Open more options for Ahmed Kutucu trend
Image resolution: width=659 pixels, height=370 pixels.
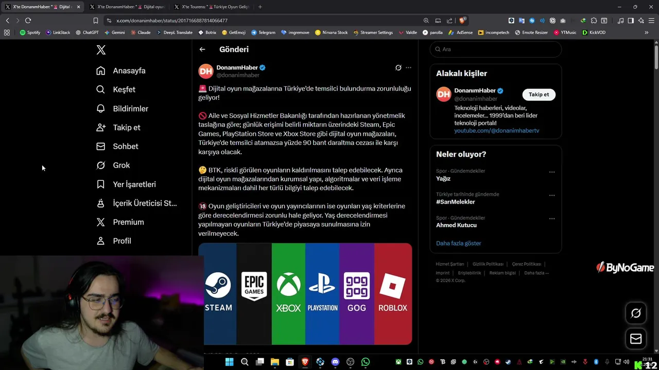point(552,218)
